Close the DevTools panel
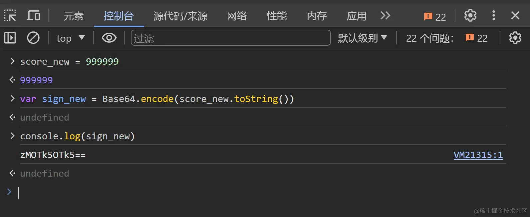530x217 pixels. [x=515, y=16]
